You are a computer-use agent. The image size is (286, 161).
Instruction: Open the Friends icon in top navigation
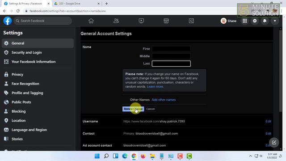click(x=116, y=21)
